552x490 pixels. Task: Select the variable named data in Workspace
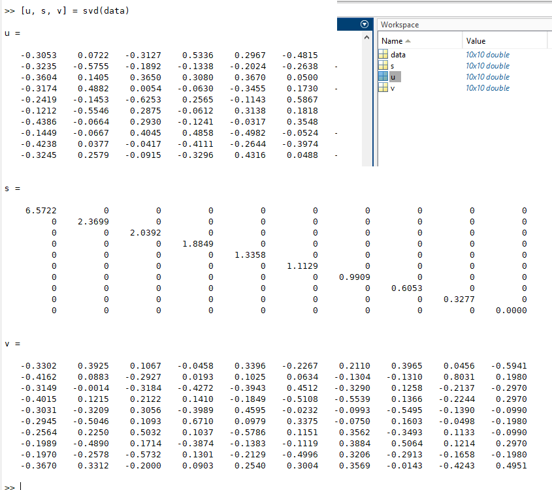pos(398,55)
